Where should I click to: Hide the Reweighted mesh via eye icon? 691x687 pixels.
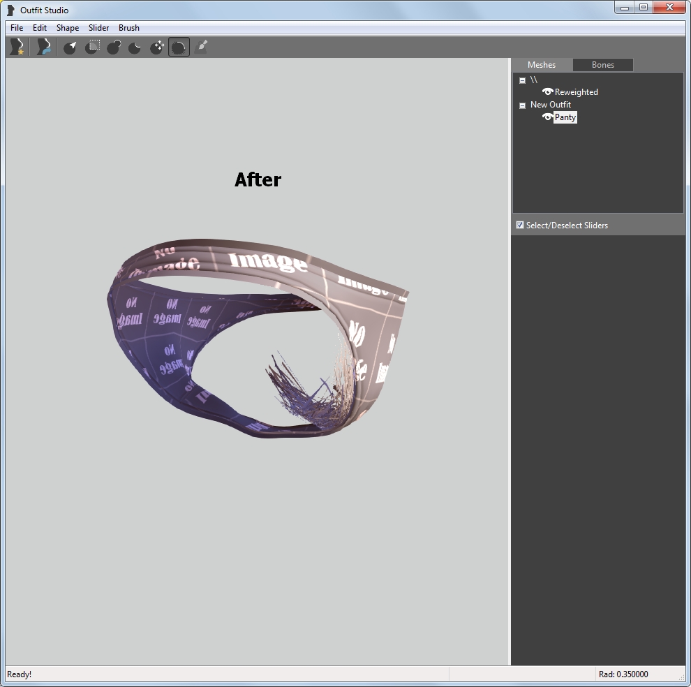pyautogui.click(x=547, y=91)
